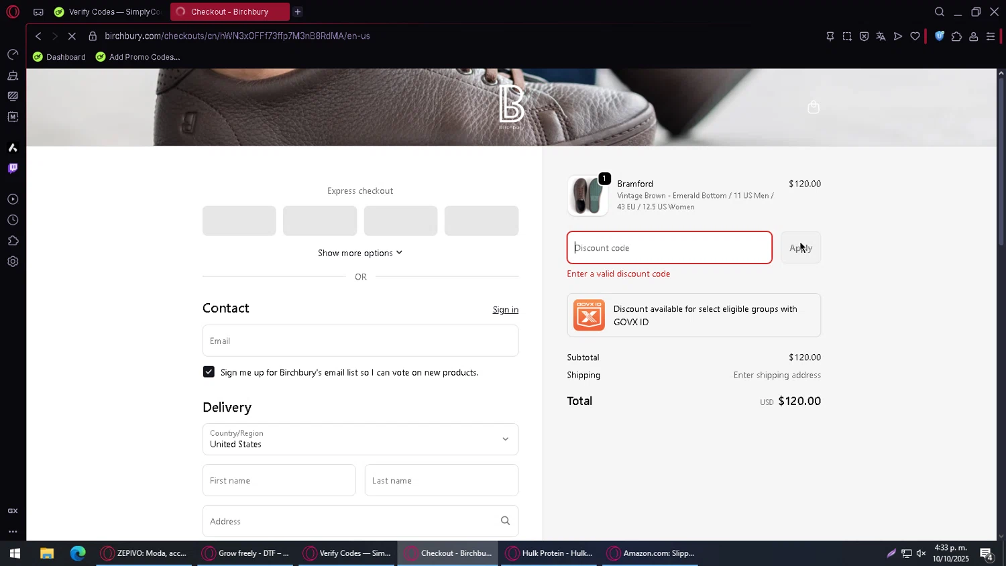The image size is (1006, 566).
Task: Open Add Promo Codes bookmark
Action: tap(137, 57)
